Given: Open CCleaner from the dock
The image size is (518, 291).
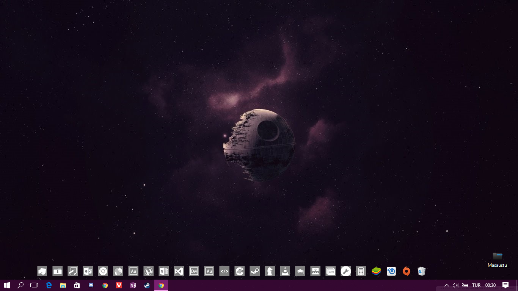Looking at the screenshot, I should point(239,271).
